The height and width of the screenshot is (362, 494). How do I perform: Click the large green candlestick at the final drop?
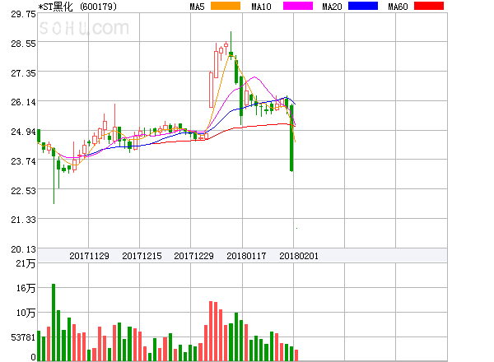coord(291,138)
